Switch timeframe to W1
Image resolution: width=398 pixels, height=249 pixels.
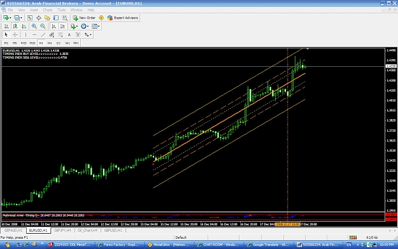click(68, 43)
